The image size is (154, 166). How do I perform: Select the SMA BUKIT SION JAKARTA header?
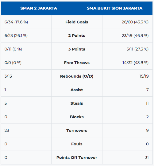tap(114, 8)
